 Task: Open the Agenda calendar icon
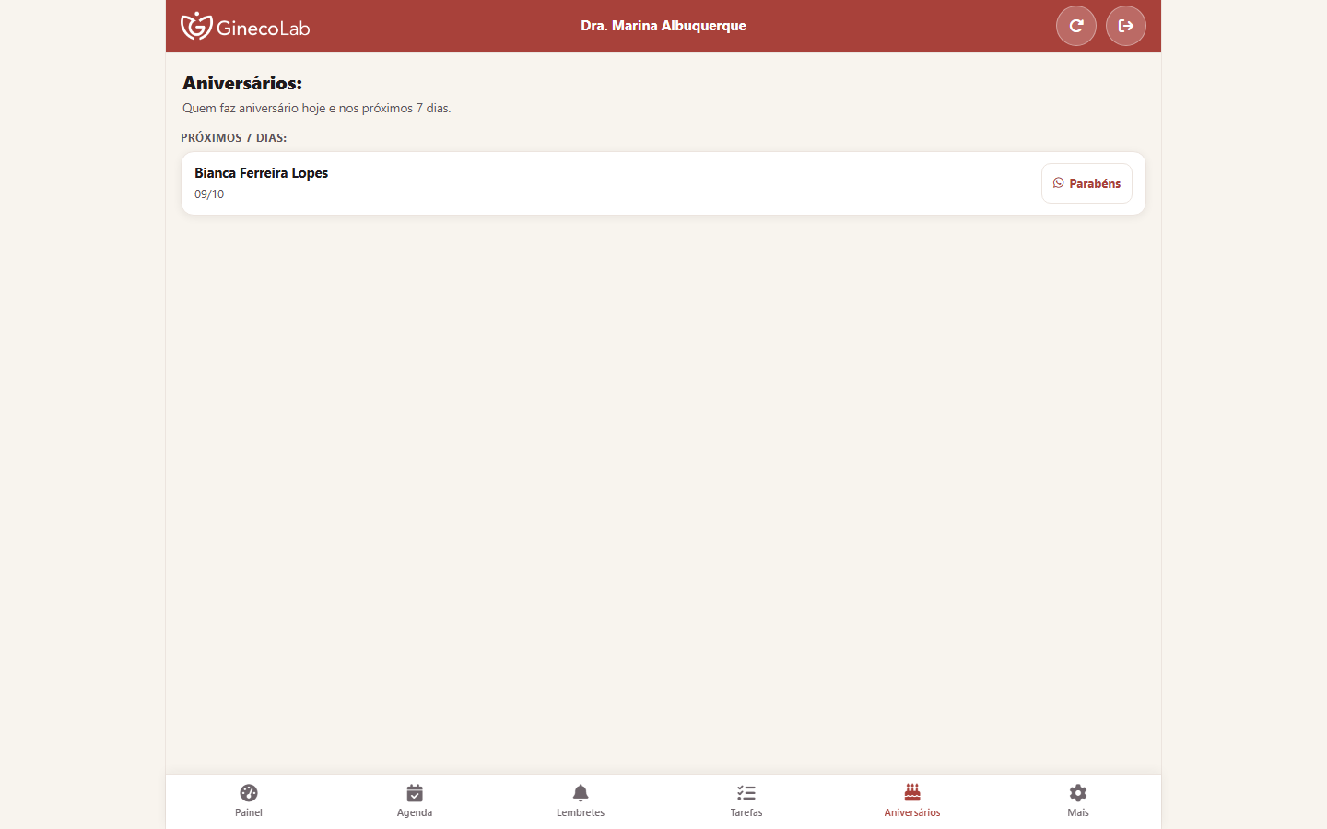click(x=415, y=793)
